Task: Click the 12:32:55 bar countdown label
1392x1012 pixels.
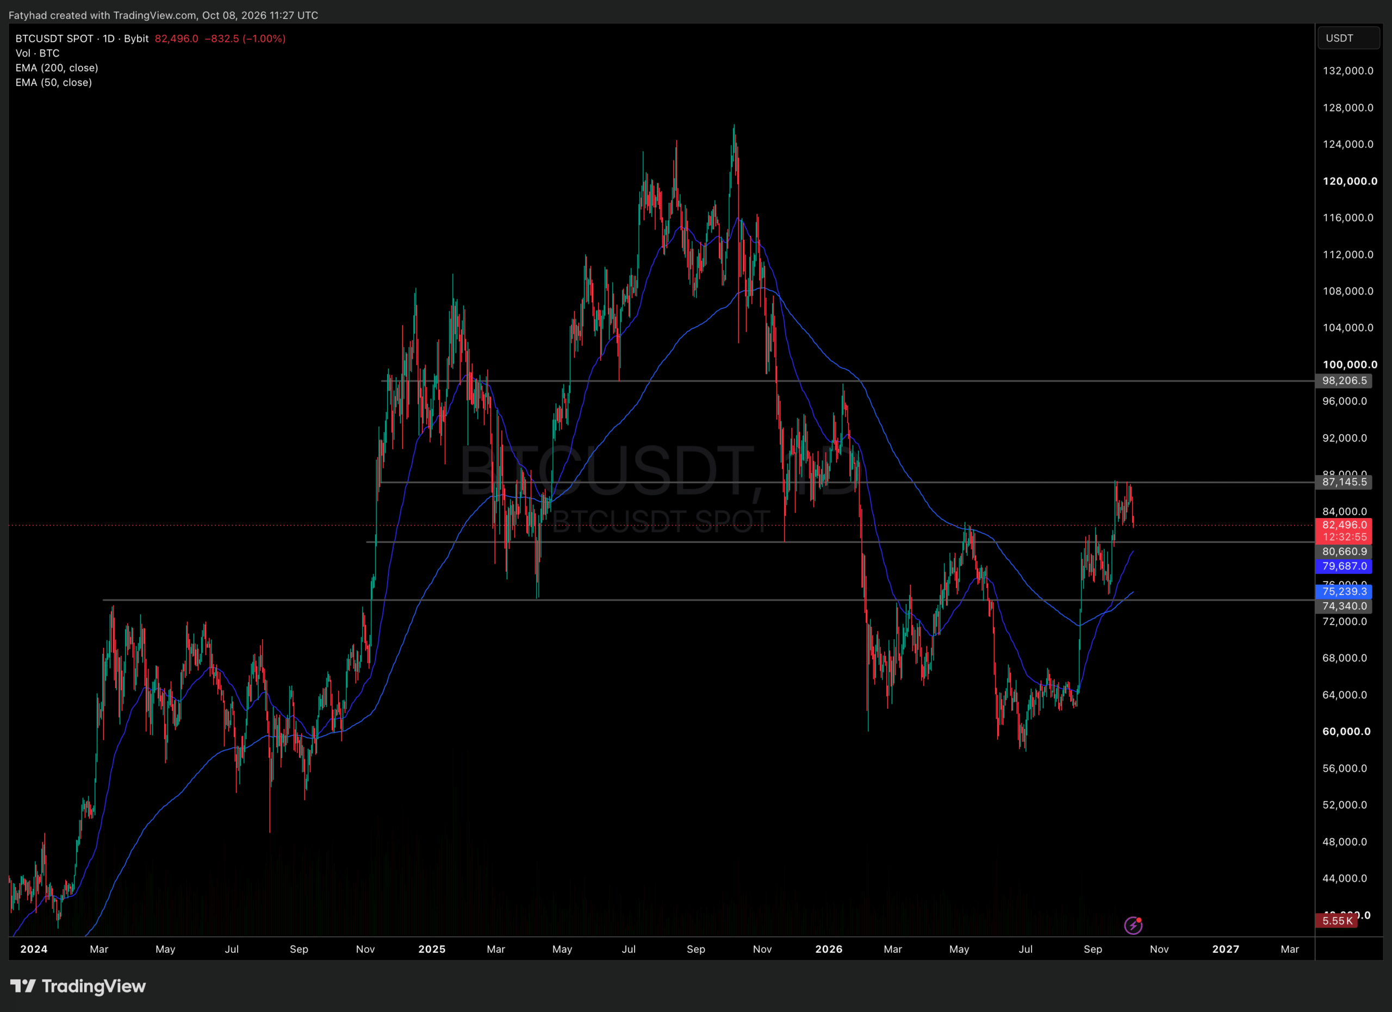Action: pyautogui.click(x=1344, y=538)
